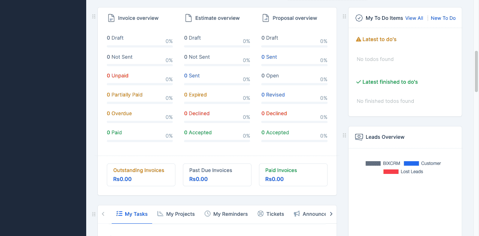479x236 pixels.
Task: Open the View All to-do link
Action: tap(414, 18)
